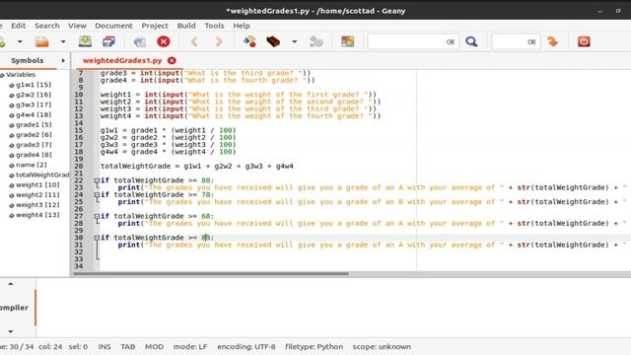
Task: Jump to symbol weight3 [12]
Action: pyautogui.click(x=37, y=205)
